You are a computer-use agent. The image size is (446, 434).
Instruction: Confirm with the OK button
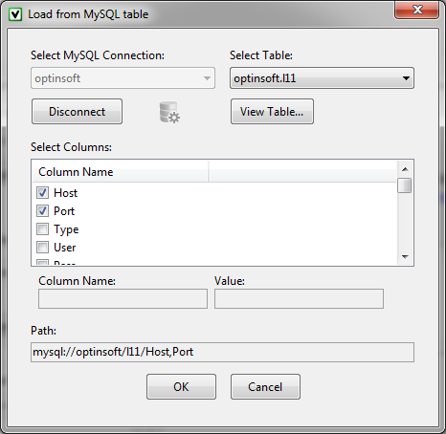pyautogui.click(x=181, y=386)
